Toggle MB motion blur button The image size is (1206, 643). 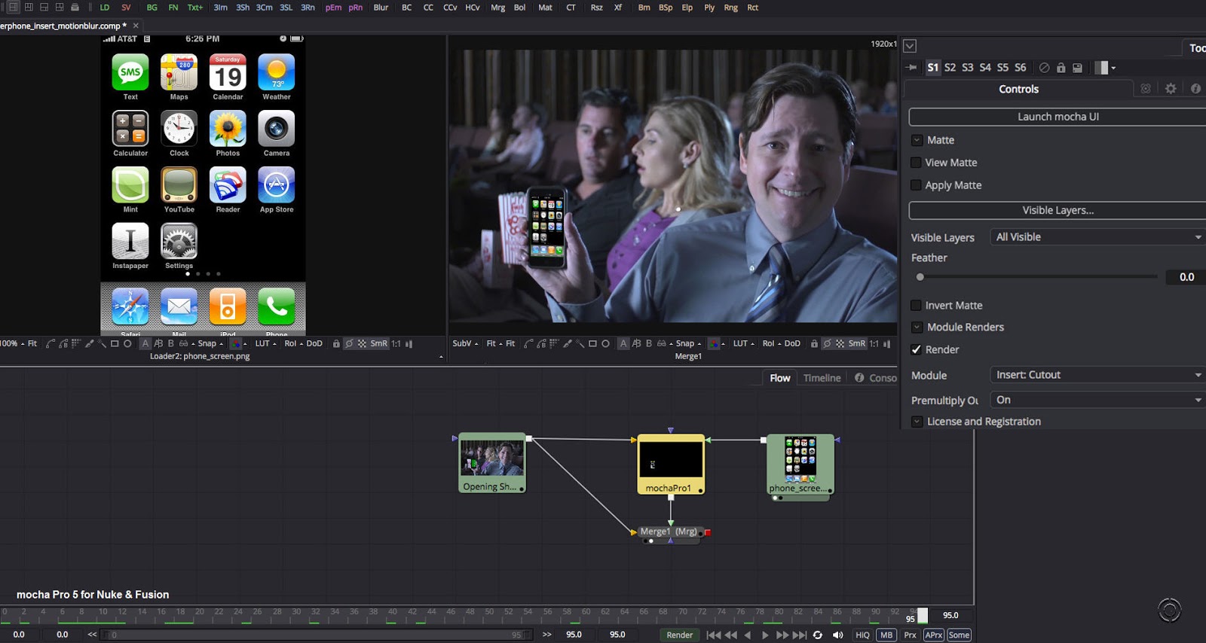886,635
